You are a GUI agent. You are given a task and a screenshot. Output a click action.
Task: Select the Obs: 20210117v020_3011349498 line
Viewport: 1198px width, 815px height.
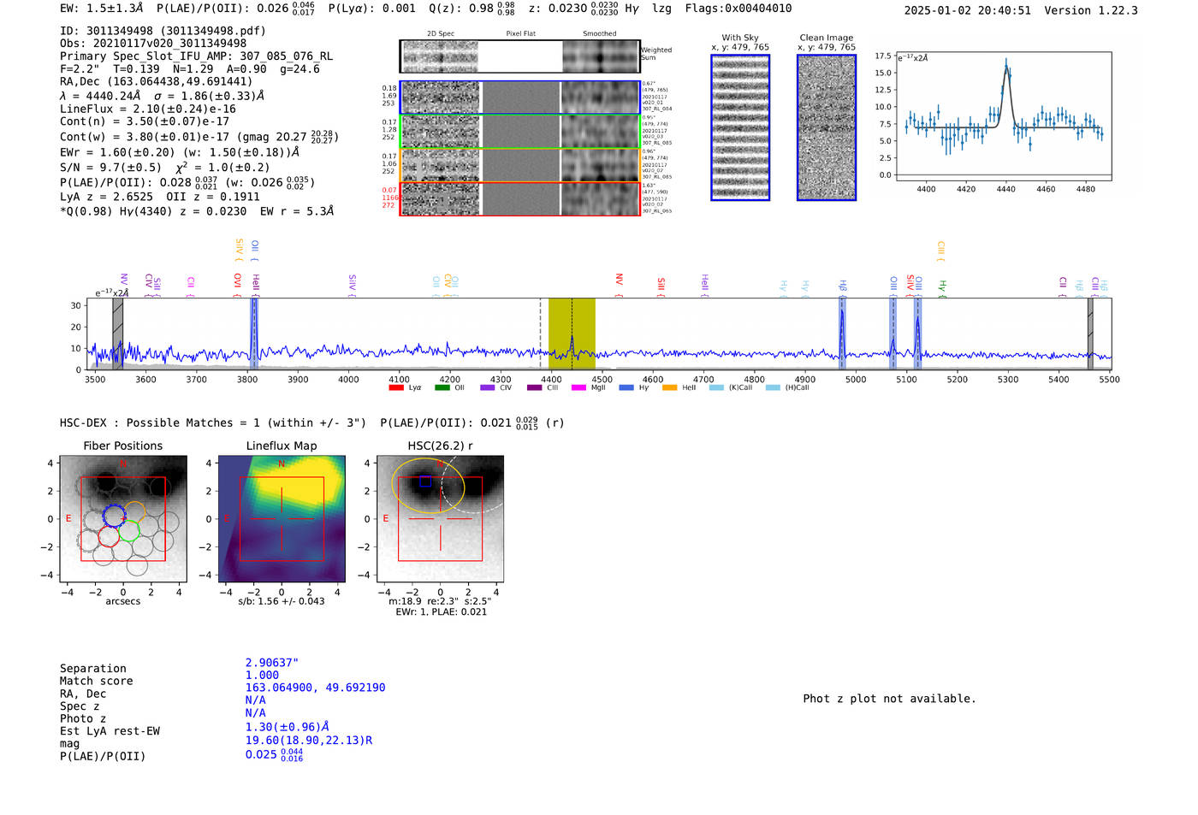(153, 43)
